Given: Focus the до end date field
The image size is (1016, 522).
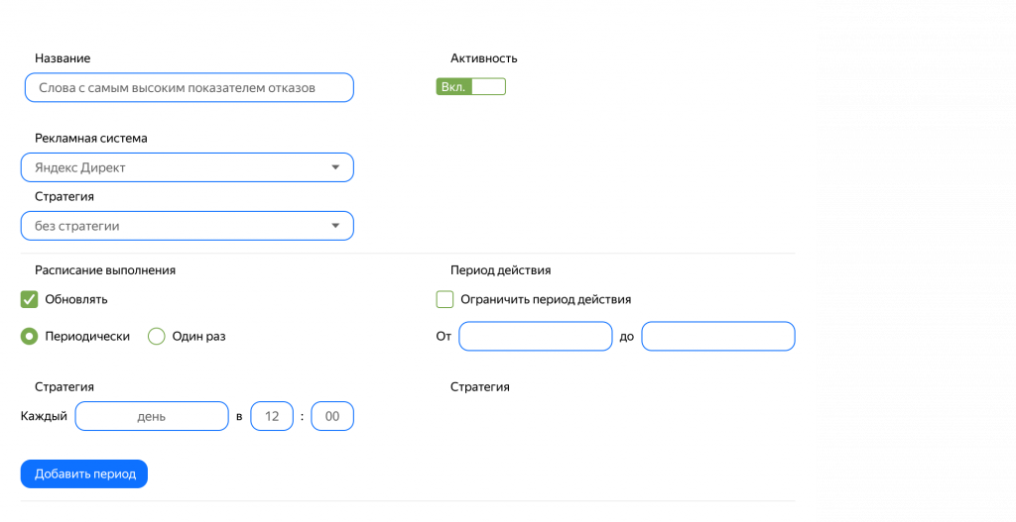Looking at the screenshot, I should [x=717, y=337].
